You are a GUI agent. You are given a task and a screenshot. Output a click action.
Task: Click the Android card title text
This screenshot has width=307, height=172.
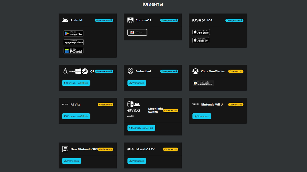coord(76,20)
